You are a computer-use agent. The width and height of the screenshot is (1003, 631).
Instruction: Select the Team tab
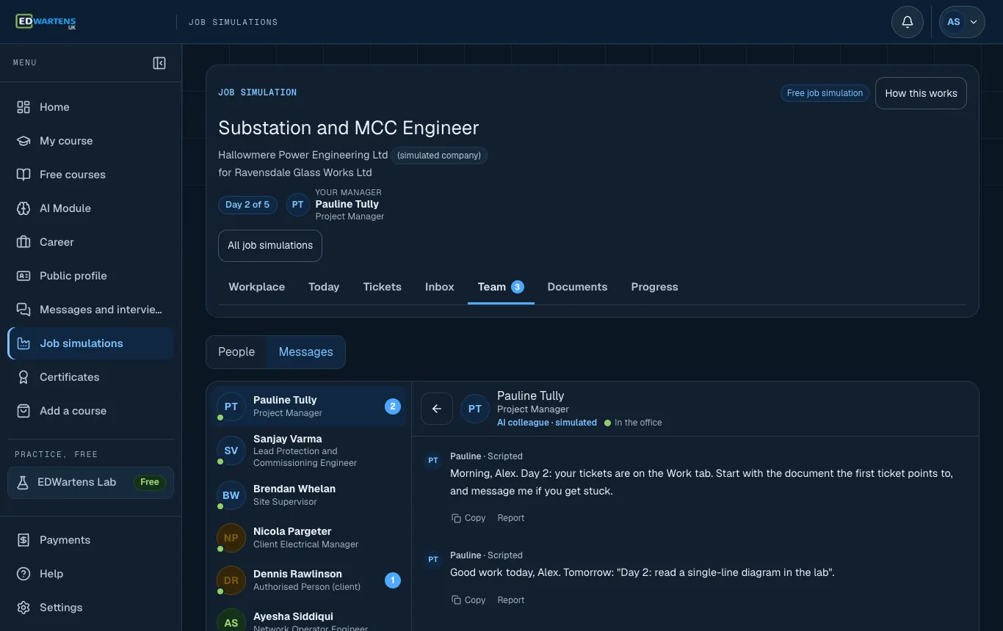click(501, 287)
